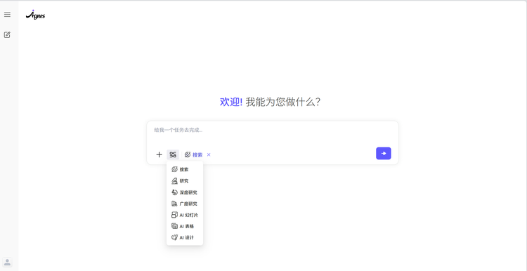Pick AI 设计 menu option
527x271 pixels.
(185, 237)
